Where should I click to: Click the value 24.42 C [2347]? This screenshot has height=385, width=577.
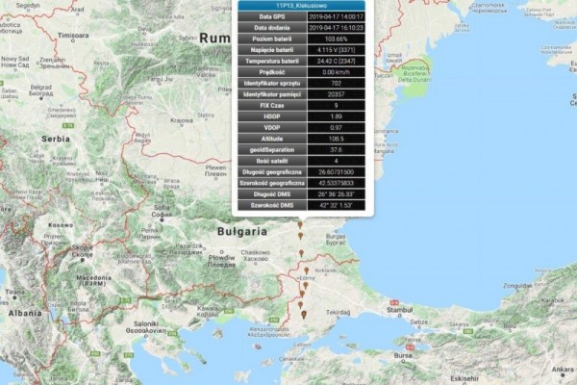click(x=336, y=61)
